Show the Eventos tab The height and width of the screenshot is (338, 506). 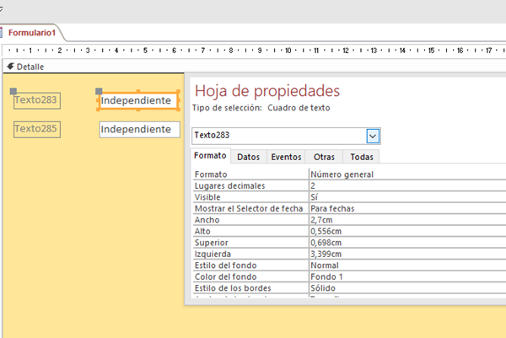coord(286,157)
